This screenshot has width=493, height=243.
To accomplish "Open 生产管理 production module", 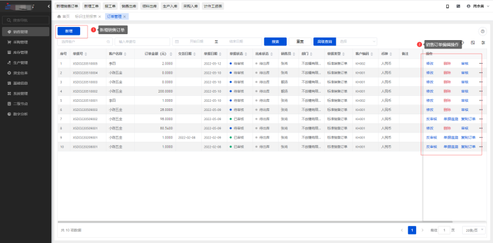I will point(26,62).
